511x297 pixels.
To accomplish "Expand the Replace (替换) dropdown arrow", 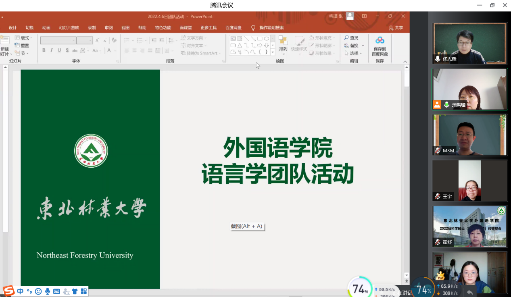I will pos(363,46).
